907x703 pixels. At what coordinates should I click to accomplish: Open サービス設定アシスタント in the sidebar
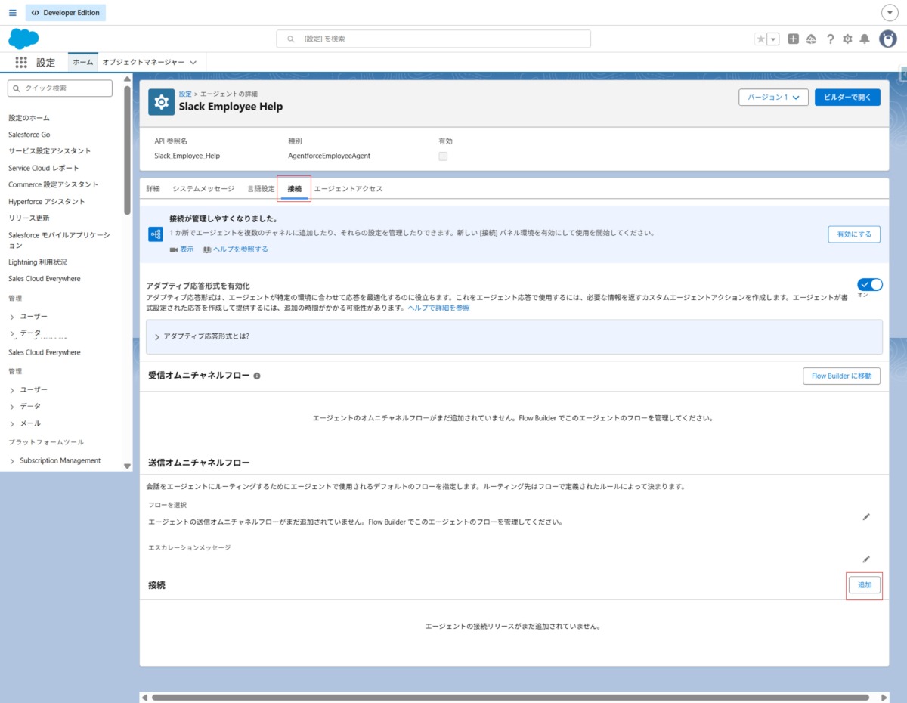[x=49, y=151]
